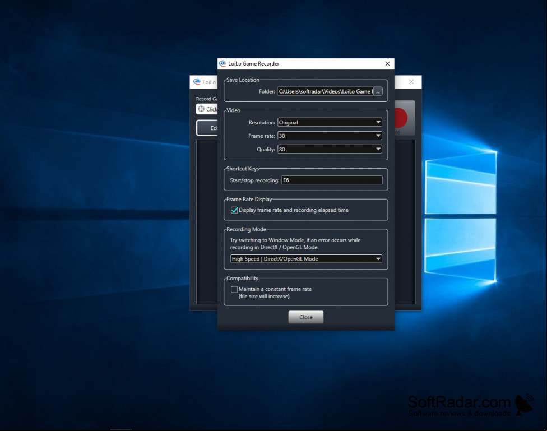Uncheck Display frame rate and recording elapsed time
547x431 pixels.
click(x=234, y=210)
